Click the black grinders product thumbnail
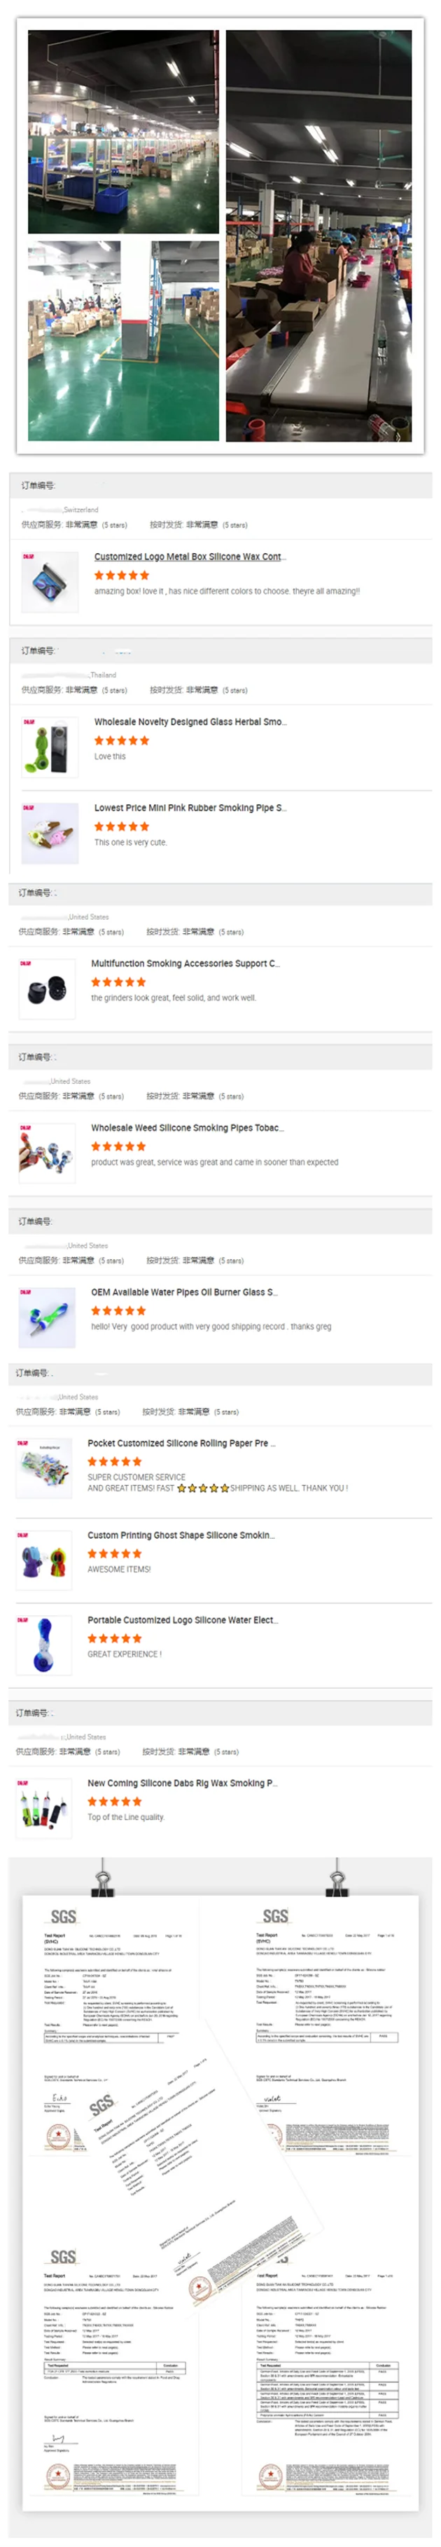The height and width of the screenshot is (2547, 441). click(x=48, y=988)
